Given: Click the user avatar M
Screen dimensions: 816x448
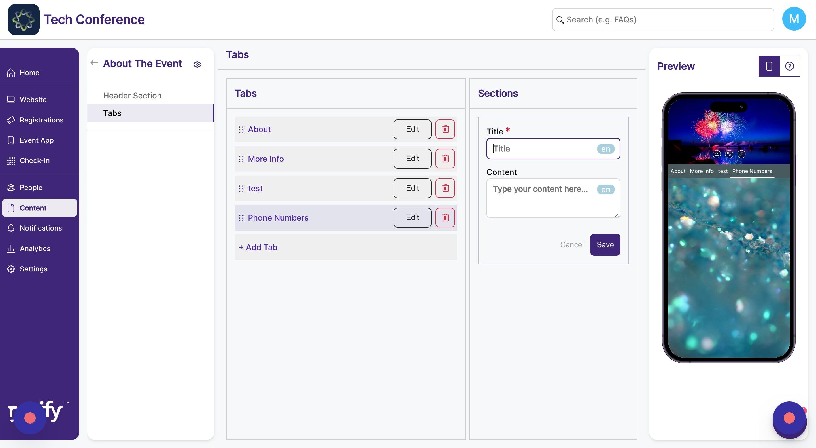Looking at the screenshot, I should (x=794, y=19).
